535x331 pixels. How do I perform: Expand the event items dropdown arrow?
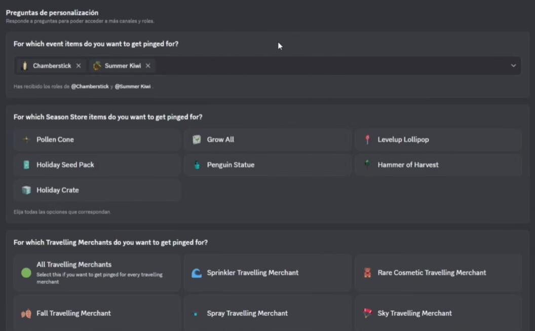[x=513, y=66]
